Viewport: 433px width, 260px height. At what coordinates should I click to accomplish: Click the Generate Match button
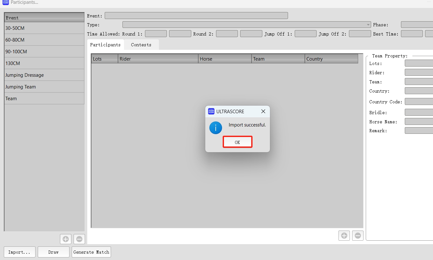pos(91,252)
